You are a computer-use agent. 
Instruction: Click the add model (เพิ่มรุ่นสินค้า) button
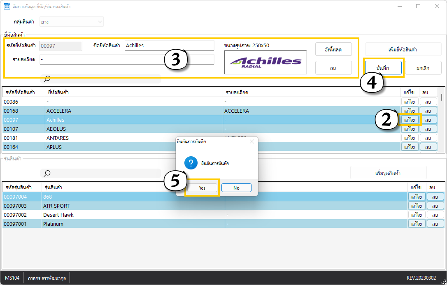pyautogui.click(x=388, y=173)
